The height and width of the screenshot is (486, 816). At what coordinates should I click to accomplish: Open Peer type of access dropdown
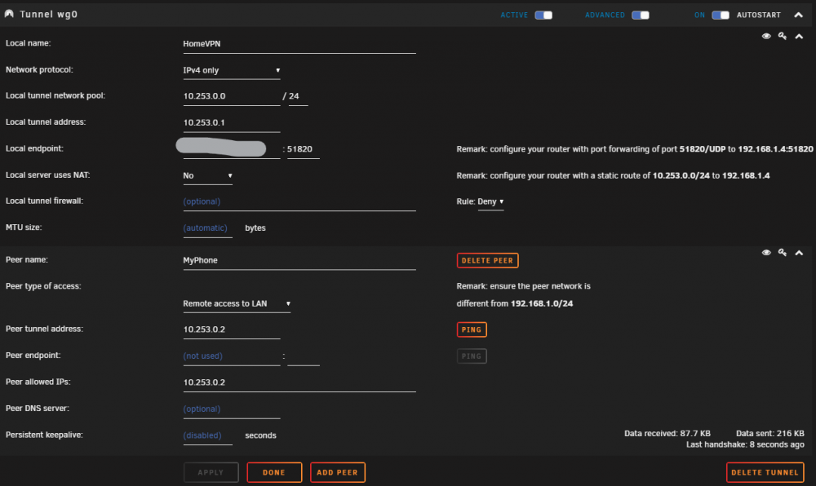[237, 303]
